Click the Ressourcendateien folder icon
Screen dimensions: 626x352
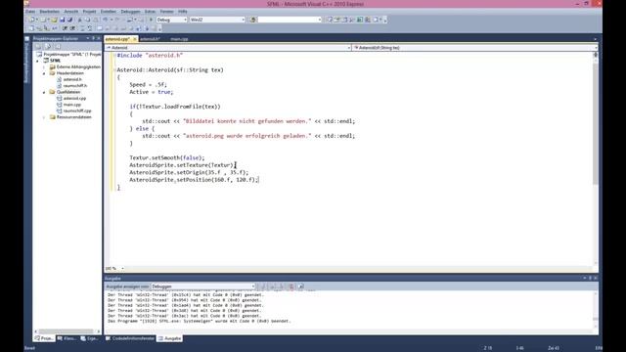point(52,117)
